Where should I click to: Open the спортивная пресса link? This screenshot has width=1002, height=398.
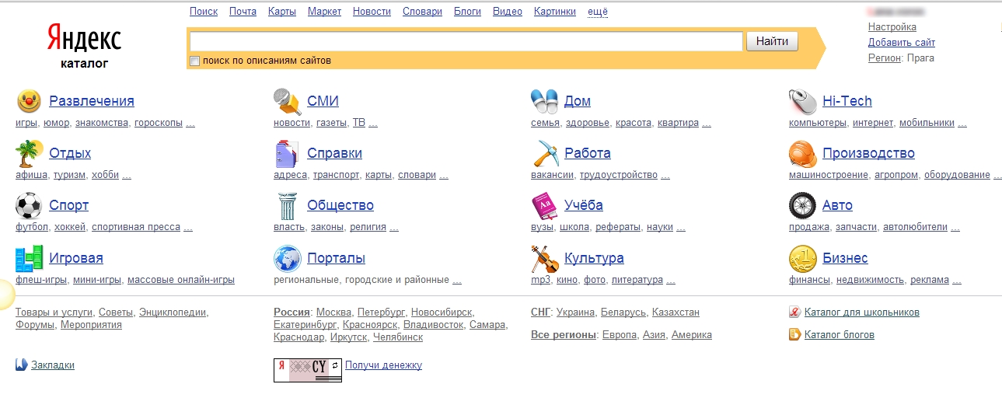coord(136,228)
